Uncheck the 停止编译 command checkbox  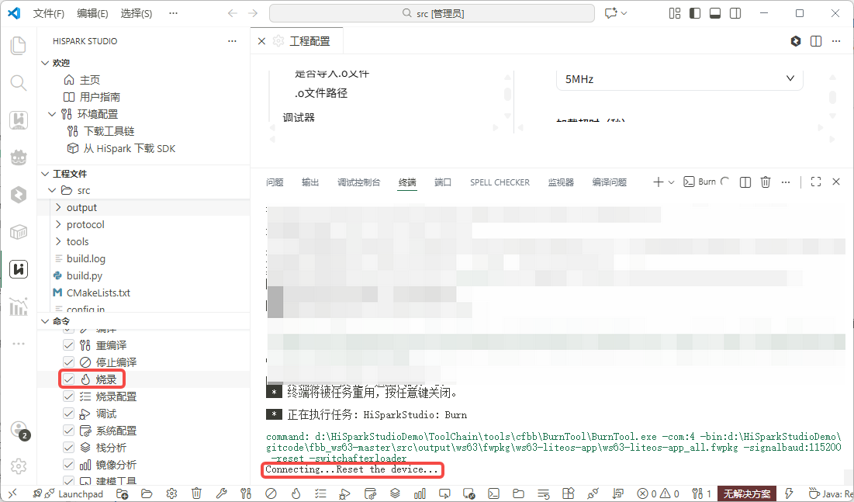(x=68, y=362)
